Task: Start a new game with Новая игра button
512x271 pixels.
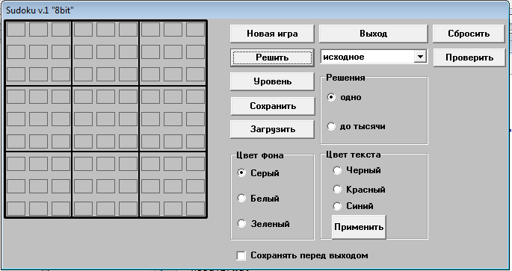Action: 272,34
